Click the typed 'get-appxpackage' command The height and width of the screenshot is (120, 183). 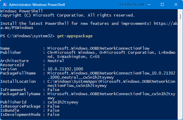[75, 36]
